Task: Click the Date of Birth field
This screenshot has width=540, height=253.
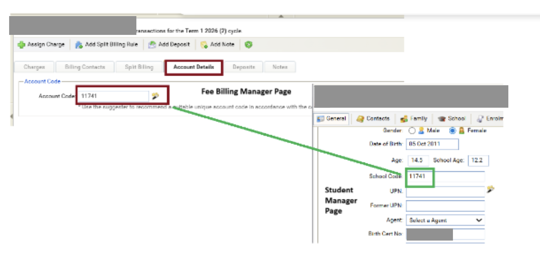Action: pyautogui.click(x=432, y=144)
